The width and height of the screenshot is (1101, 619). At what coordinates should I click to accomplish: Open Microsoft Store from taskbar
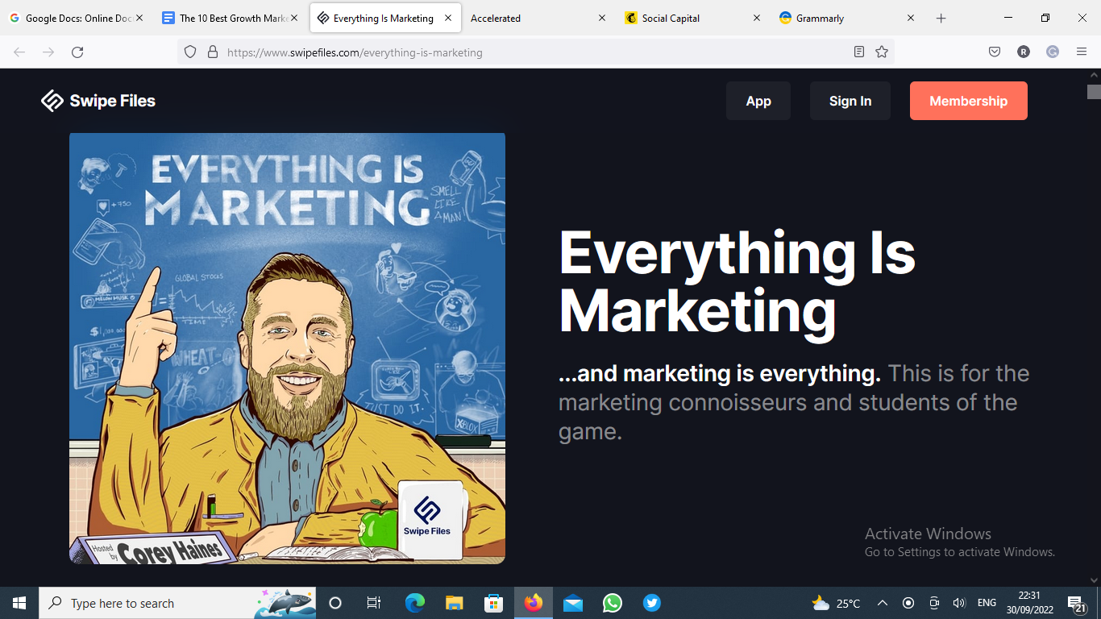tap(493, 603)
